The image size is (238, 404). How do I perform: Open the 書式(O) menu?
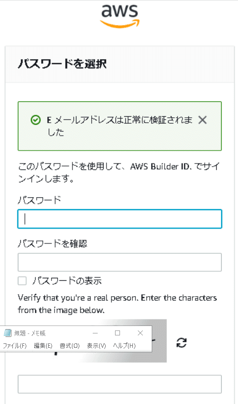coord(69,346)
